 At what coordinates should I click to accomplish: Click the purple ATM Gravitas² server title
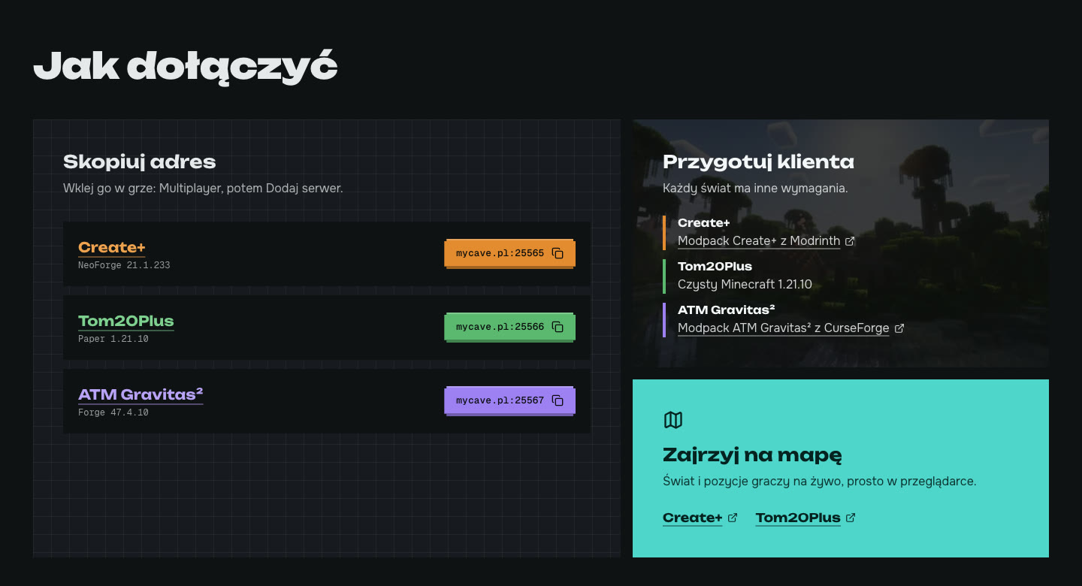[141, 394]
